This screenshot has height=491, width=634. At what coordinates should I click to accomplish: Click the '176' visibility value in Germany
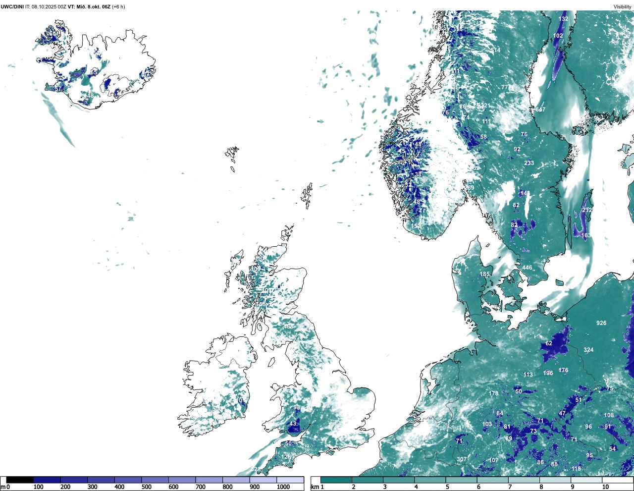point(563,370)
